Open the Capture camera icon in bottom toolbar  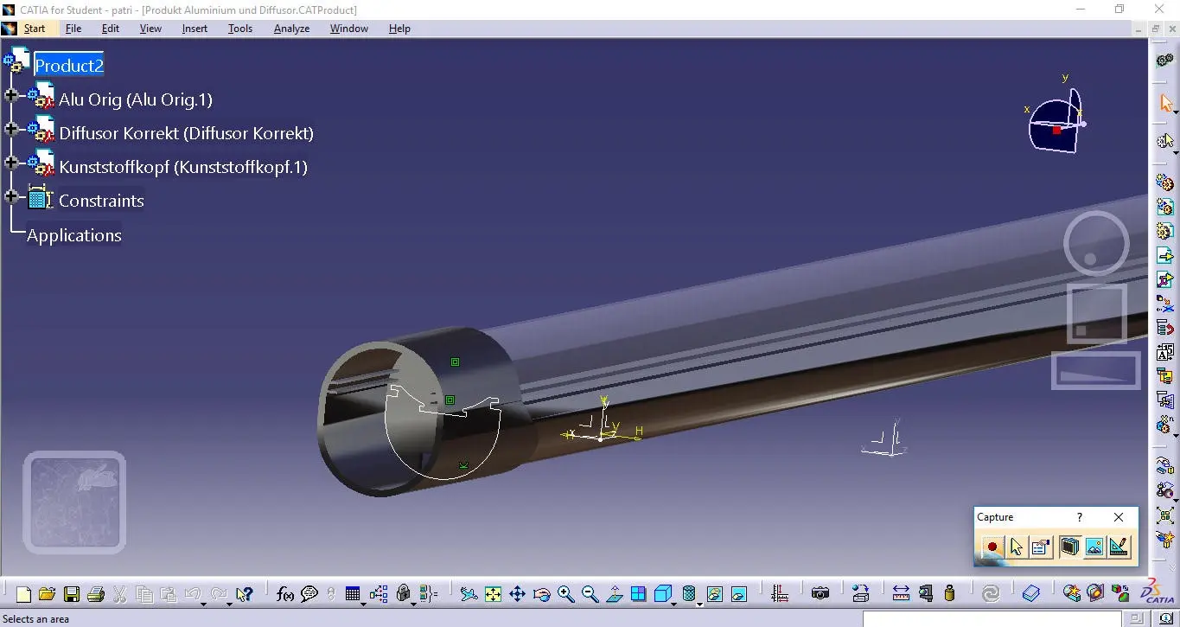(820, 594)
